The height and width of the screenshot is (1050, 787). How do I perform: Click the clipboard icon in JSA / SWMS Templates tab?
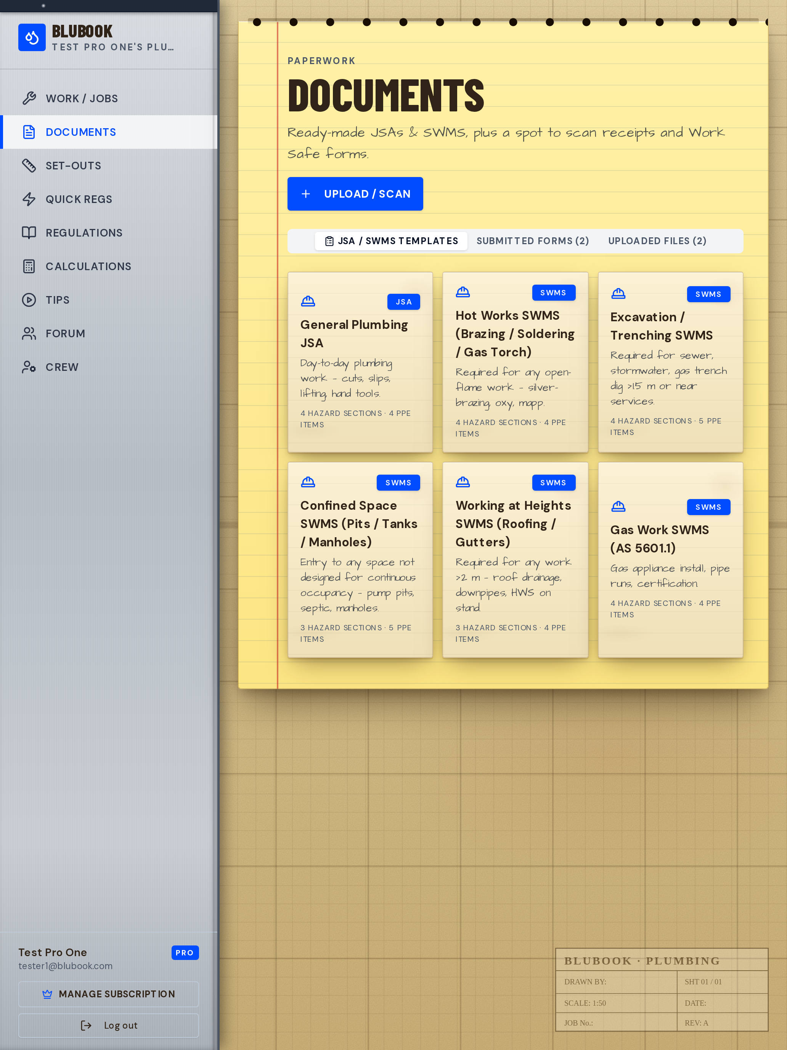(x=329, y=241)
